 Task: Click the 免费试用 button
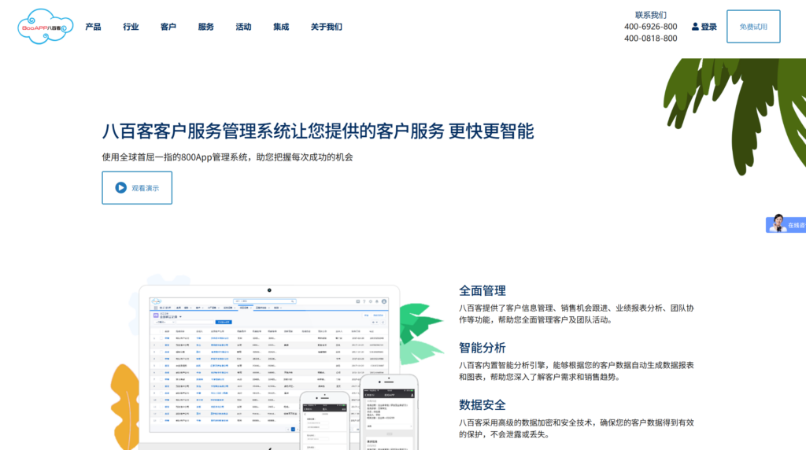(753, 26)
